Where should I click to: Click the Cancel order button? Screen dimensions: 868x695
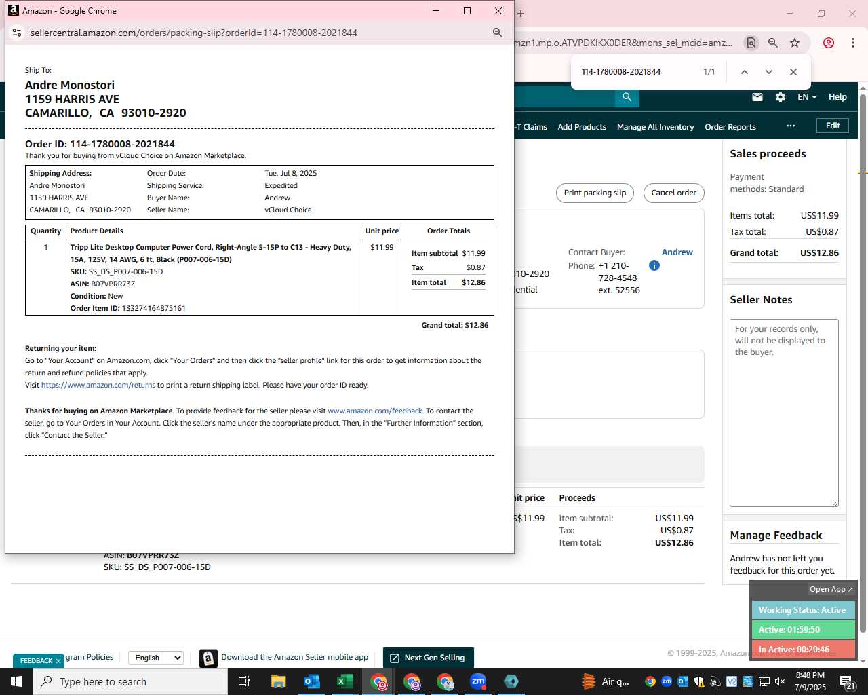point(673,193)
